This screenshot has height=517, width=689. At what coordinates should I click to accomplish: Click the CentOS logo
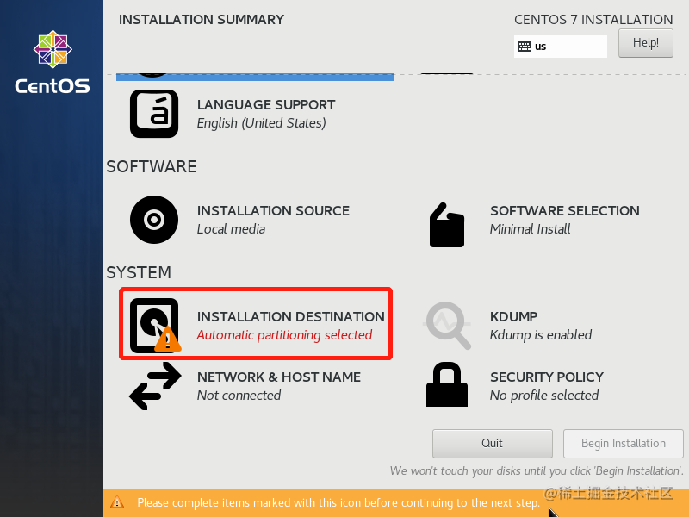click(53, 62)
